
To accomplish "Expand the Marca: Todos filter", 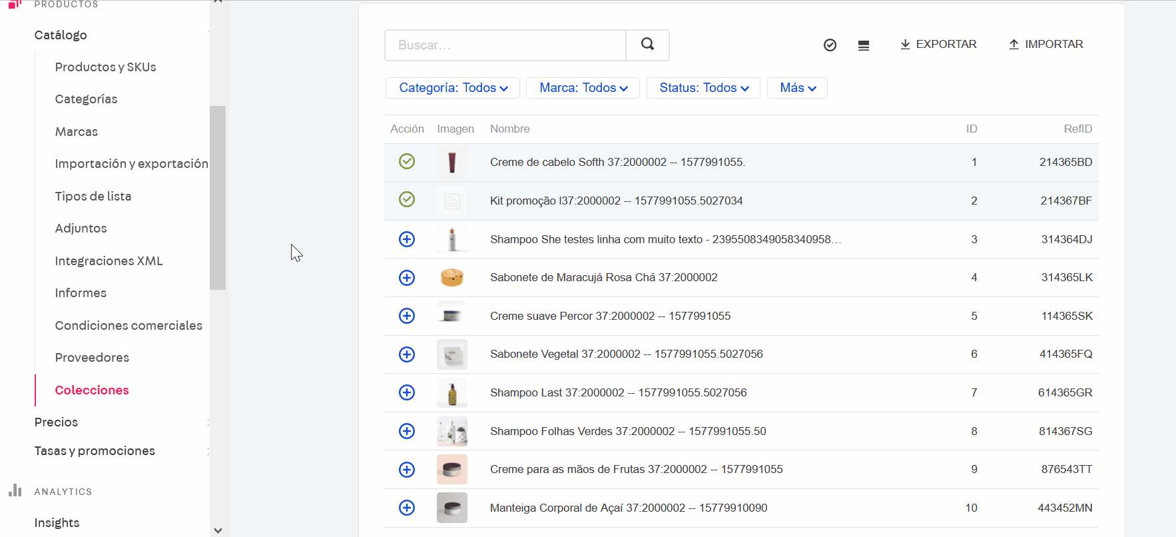I will click(583, 88).
